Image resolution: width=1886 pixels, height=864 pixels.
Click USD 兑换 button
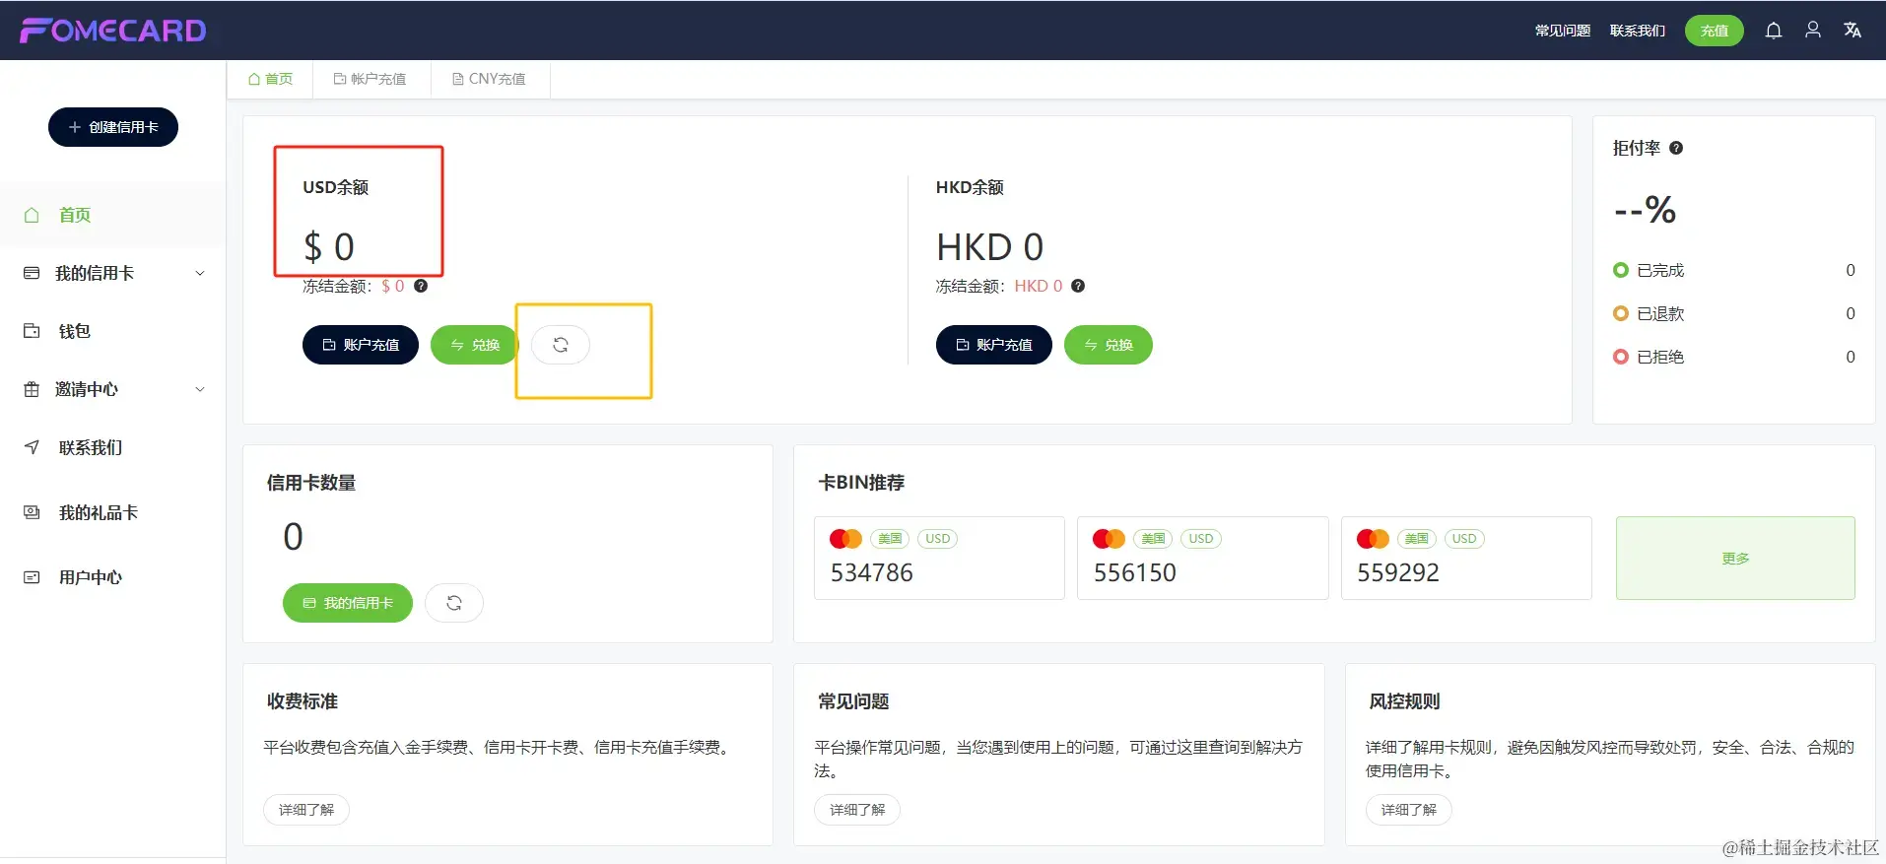[x=475, y=345]
